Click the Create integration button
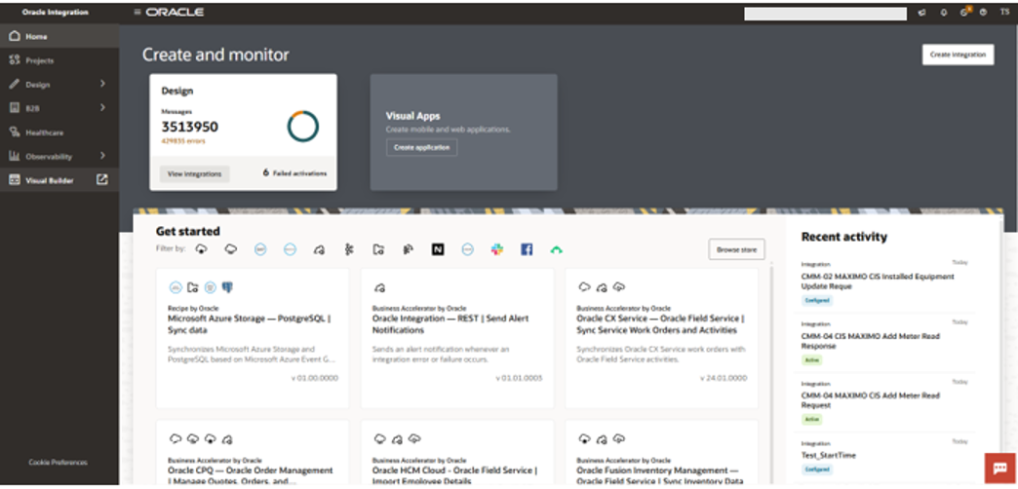This screenshot has height=489, width=1018. click(x=958, y=56)
